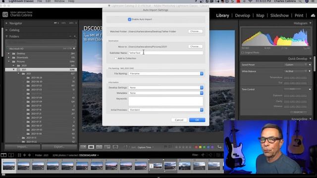Open second window display icon
Viewport: 317px width, 178px height.
coord(11,155)
